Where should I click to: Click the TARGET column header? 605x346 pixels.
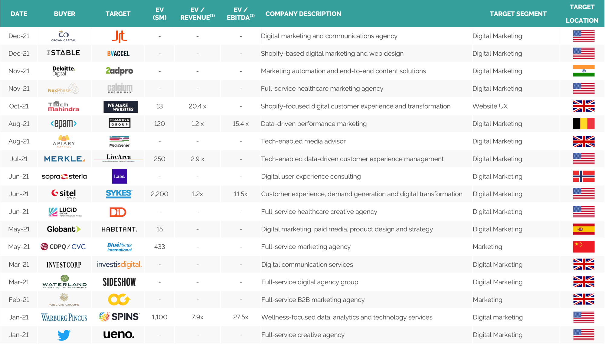pos(118,14)
